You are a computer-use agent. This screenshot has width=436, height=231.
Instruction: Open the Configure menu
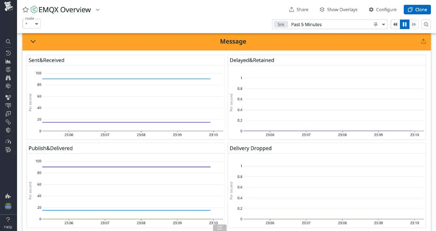[382, 9]
